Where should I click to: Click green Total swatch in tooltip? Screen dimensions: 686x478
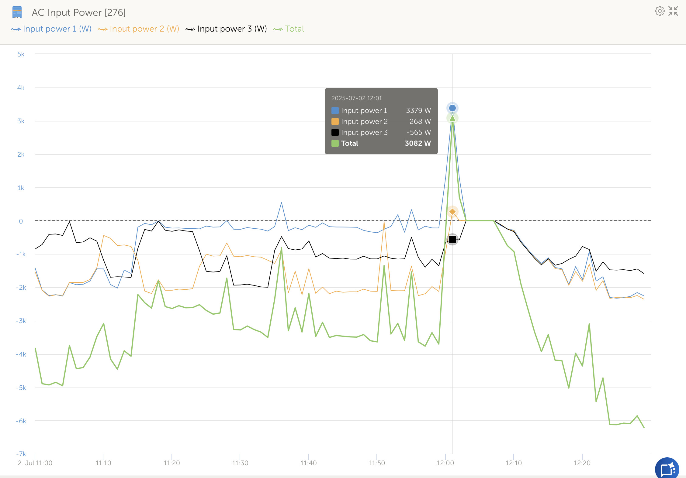335,143
